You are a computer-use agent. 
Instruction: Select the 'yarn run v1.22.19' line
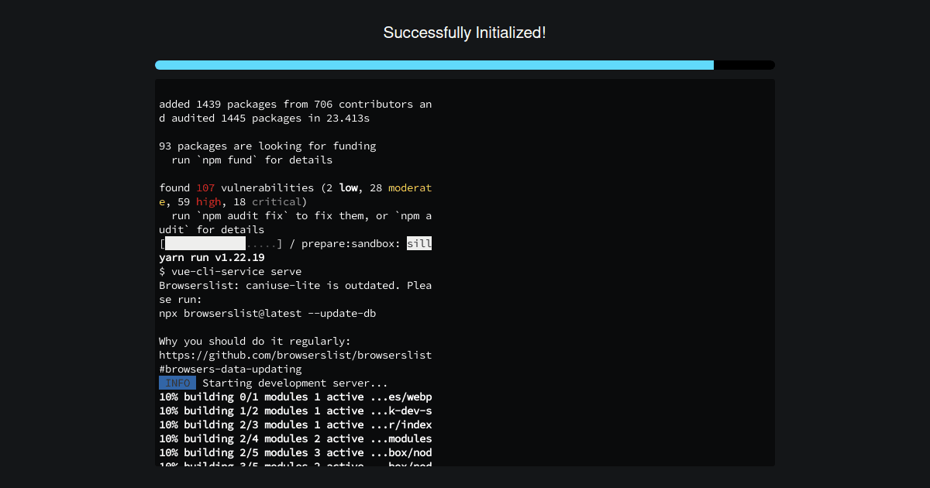click(211, 257)
